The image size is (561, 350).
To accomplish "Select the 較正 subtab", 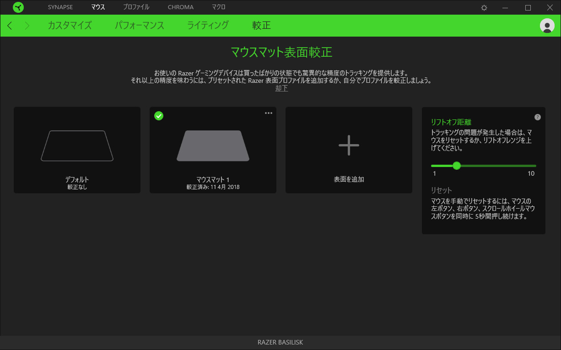I will pos(262,26).
